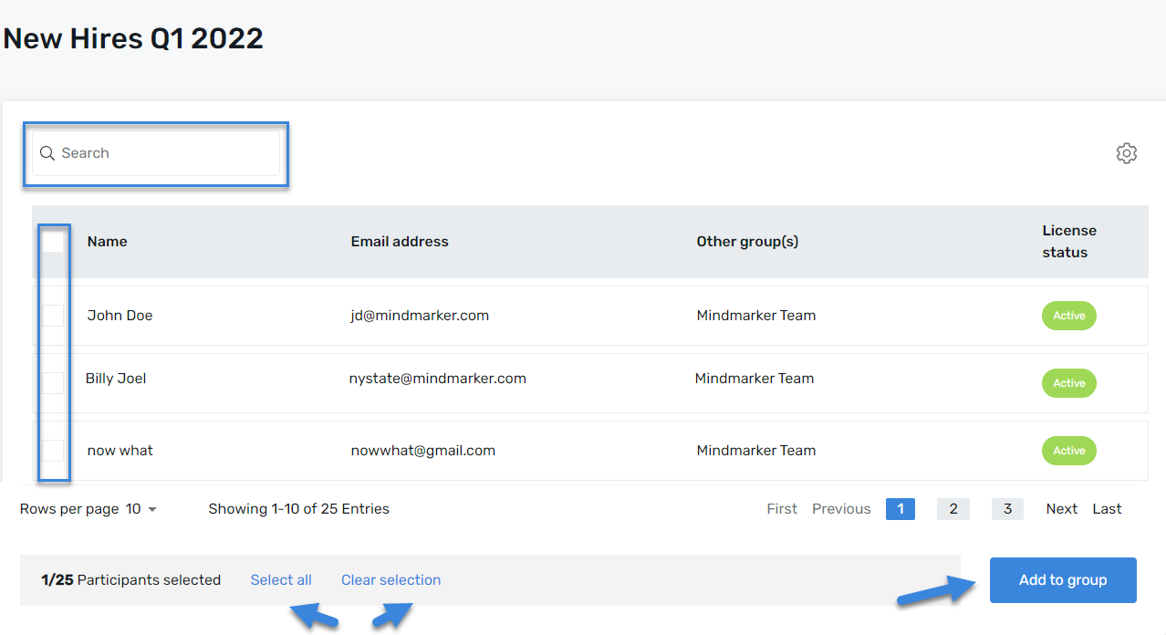
Task: Click Previous page link
Action: [x=841, y=509]
